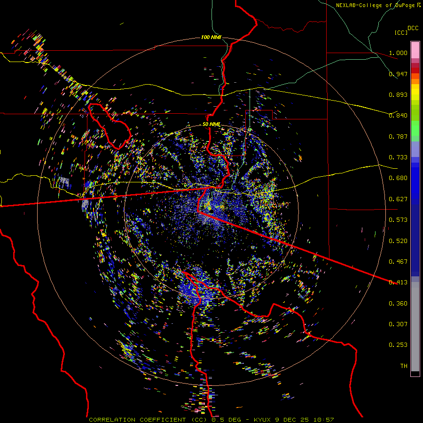Screen dimensions: 423x423
Task: Click the 0.467 legend value
Action: pos(398,262)
